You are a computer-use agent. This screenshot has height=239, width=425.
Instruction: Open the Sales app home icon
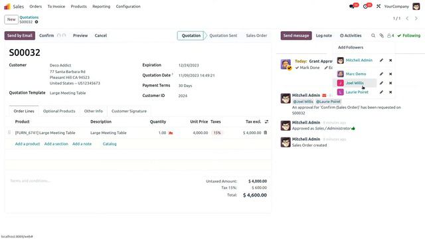tap(7, 6)
